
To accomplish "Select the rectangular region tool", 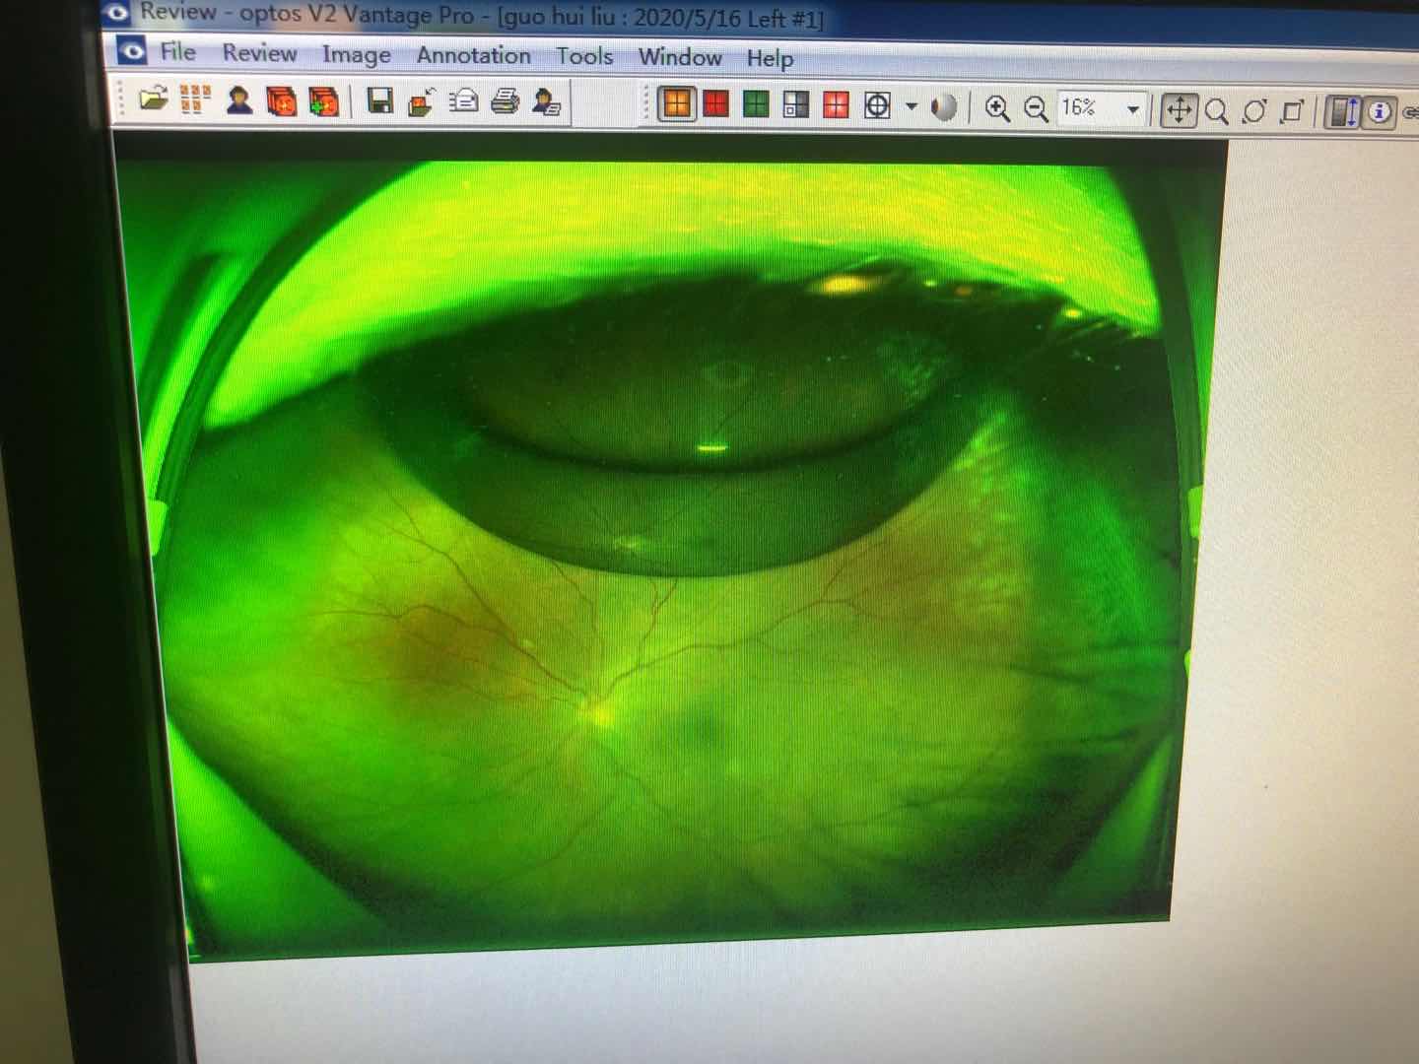I will click(x=1292, y=111).
